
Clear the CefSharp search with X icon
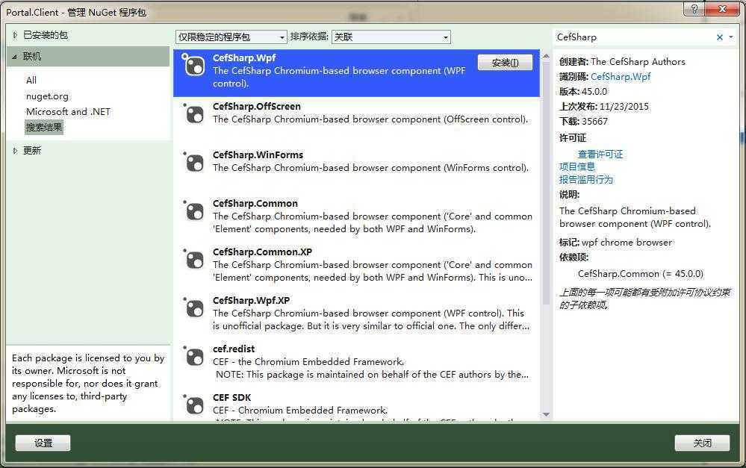coord(719,37)
